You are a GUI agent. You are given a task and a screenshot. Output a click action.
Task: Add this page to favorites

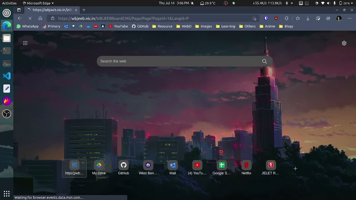[x=254, y=18]
